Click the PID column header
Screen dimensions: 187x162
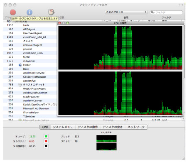(x=9, y=21)
